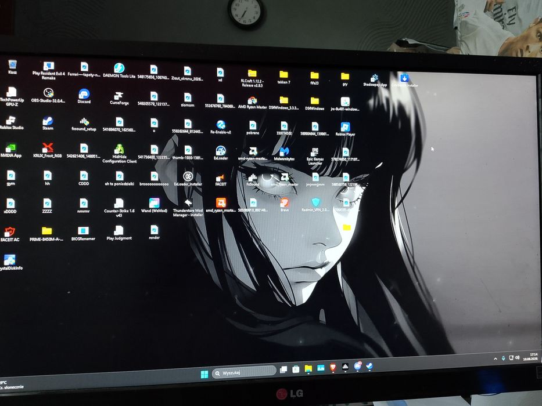Open Task View from the taskbar

[283, 369]
